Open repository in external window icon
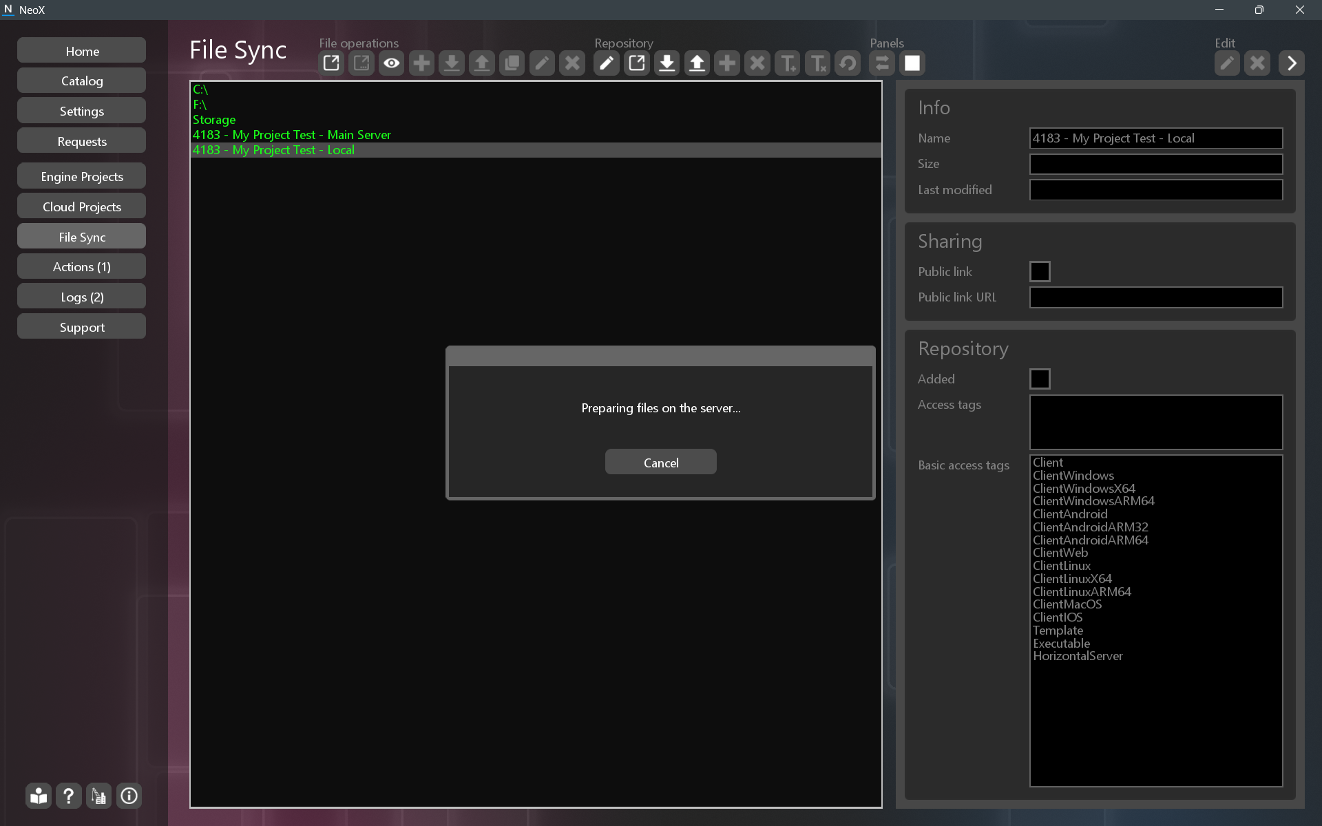The width and height of the screenshot is (1322, 826). tap(636, 63)
